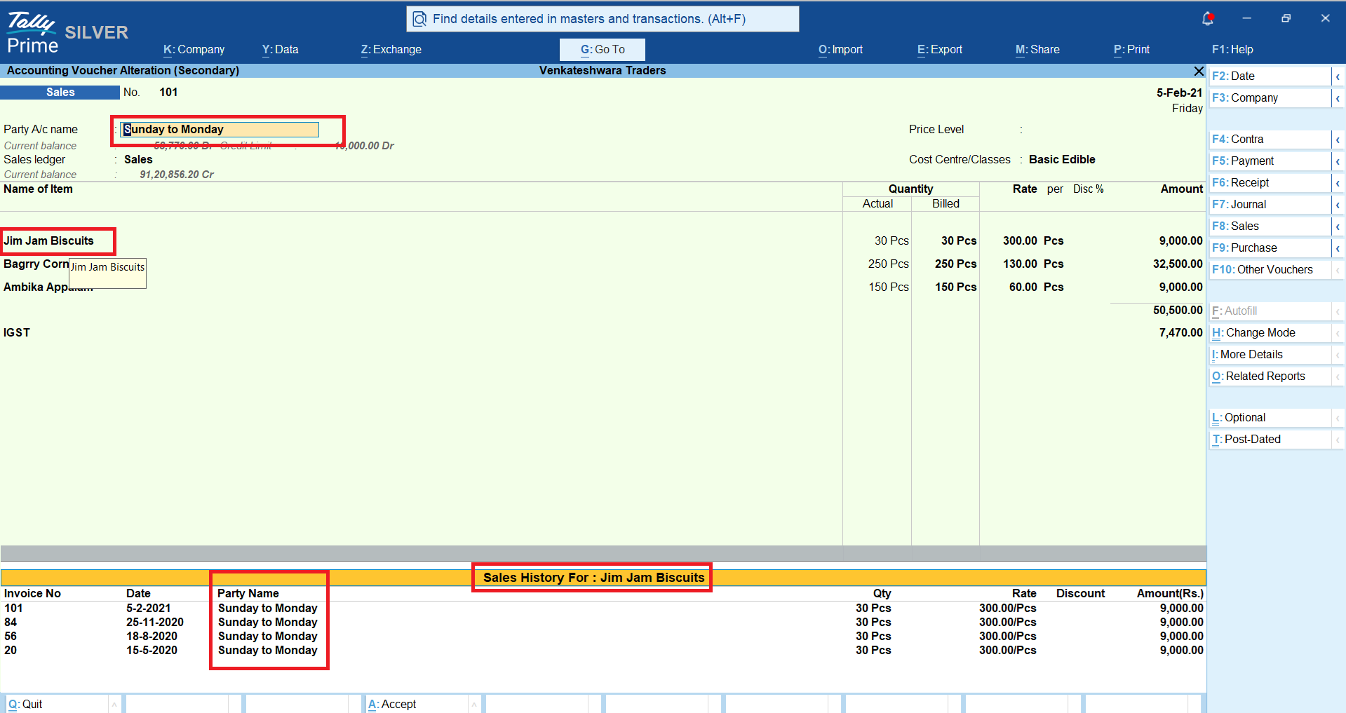Image resolution: width=1346 pixels, height=713 pixels.
Task: Click the search magnifier icon in the find bar
Action: (x=419, y=19)
